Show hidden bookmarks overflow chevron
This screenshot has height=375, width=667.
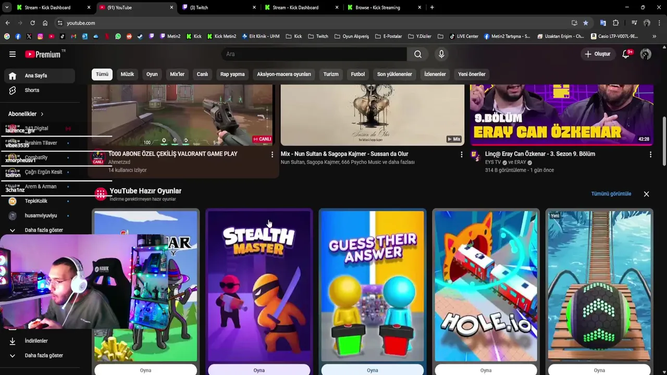(654, 36)
